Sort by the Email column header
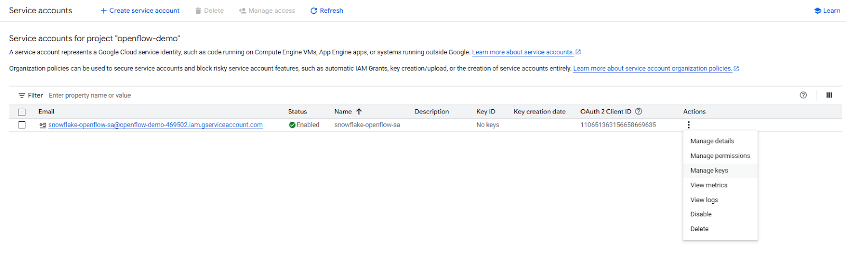The height and width of the screenshot is (257, 846). tap(47, 112)
